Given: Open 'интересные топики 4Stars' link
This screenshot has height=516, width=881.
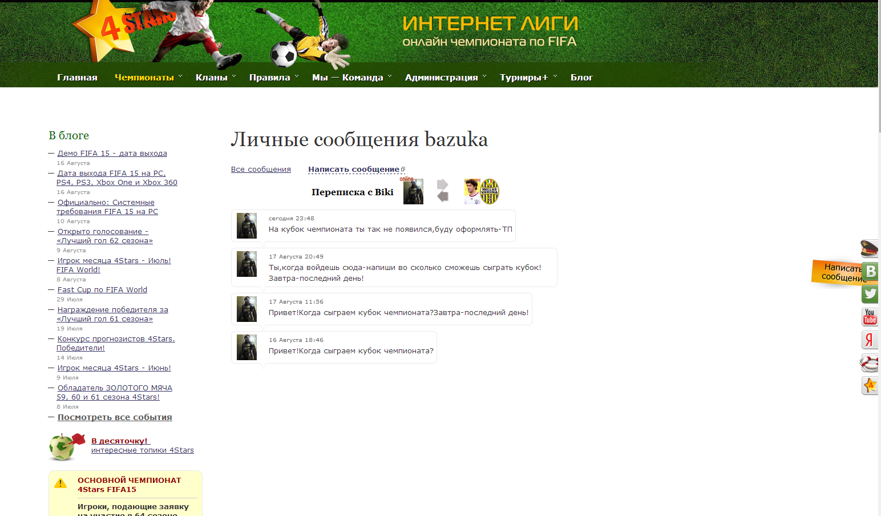Looking at the screenshot, I should (143, 450).
